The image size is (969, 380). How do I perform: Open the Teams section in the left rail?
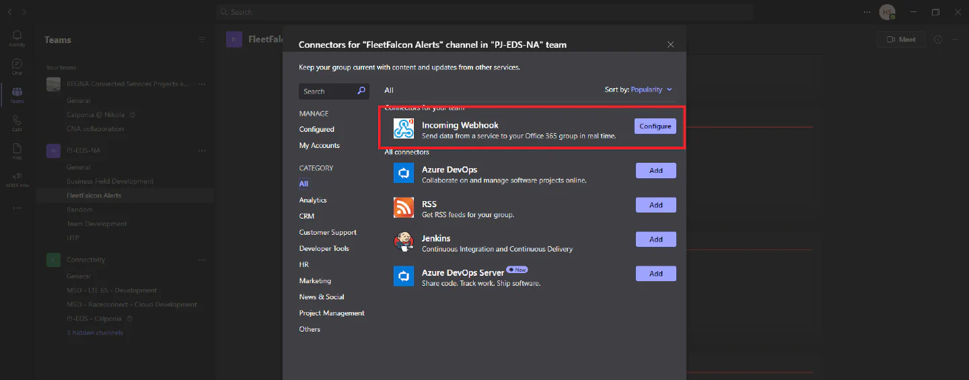(x=17, y=95)
